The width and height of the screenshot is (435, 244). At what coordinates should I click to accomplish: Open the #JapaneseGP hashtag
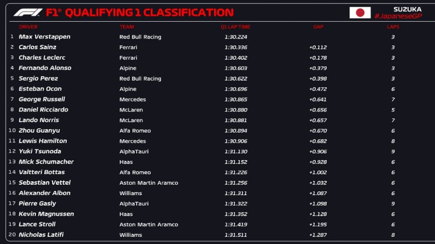tap(398, 16)
